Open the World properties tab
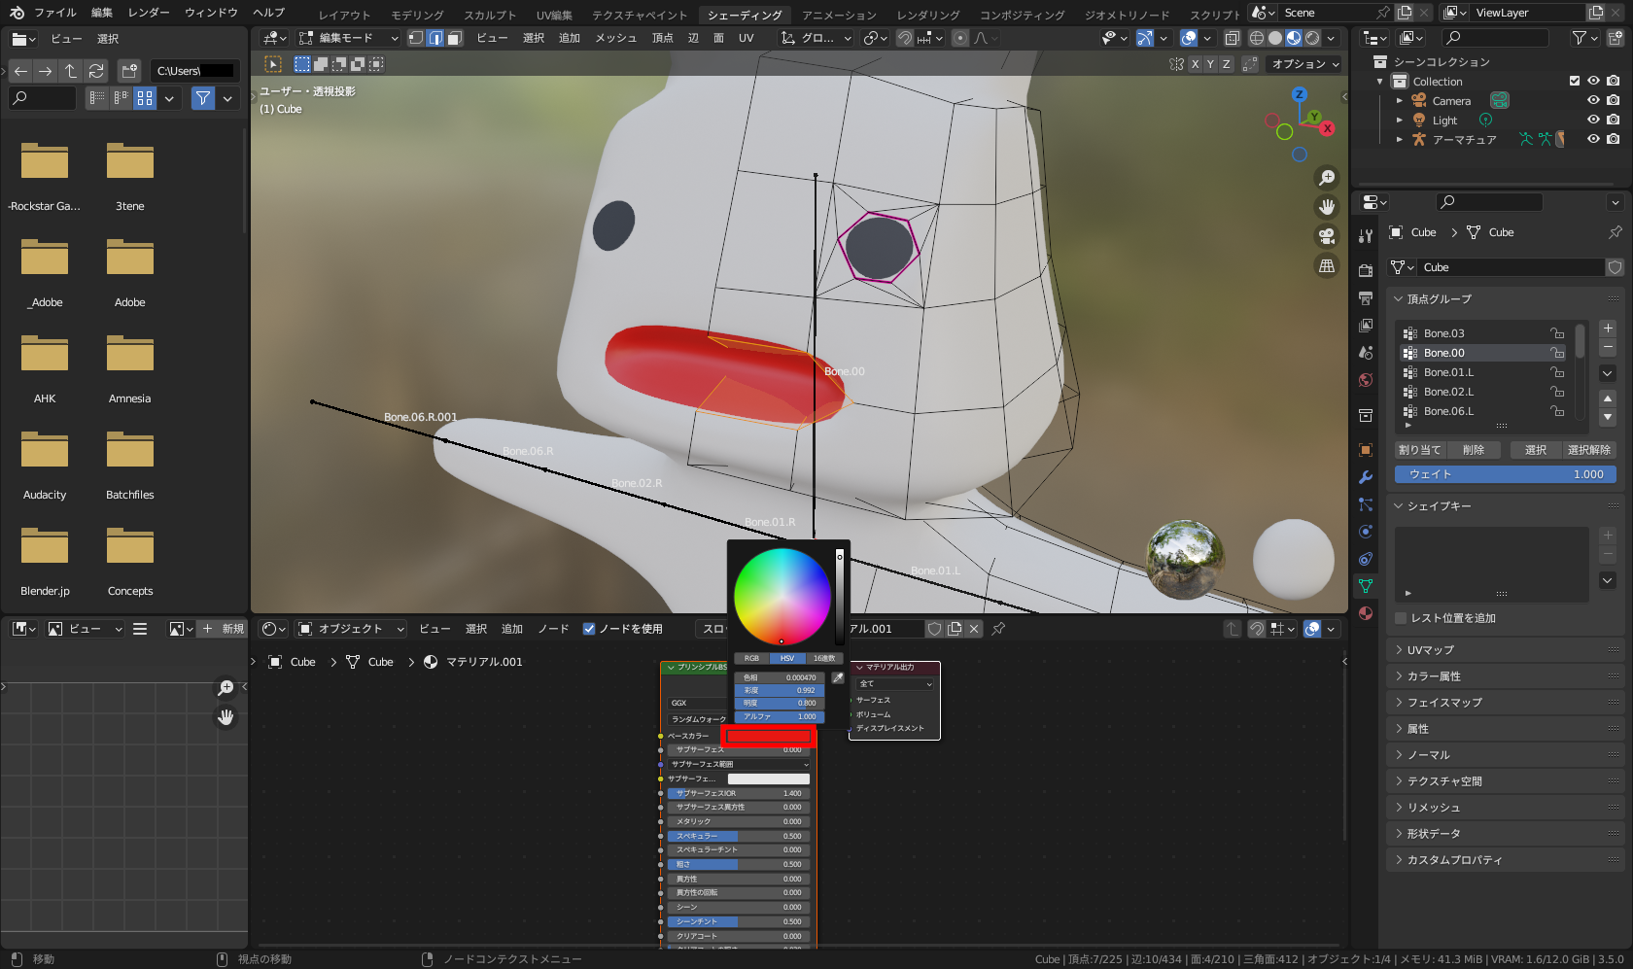The image size is (1633, 969). 1366,380
